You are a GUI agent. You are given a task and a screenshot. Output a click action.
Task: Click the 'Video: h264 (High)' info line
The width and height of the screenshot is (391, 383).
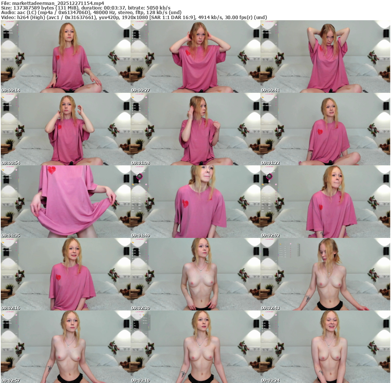[x=134, y=17]
